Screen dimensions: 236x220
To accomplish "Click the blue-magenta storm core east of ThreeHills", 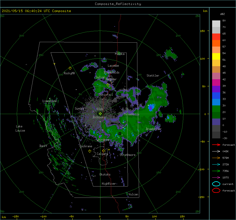I will tap(151, 107).
